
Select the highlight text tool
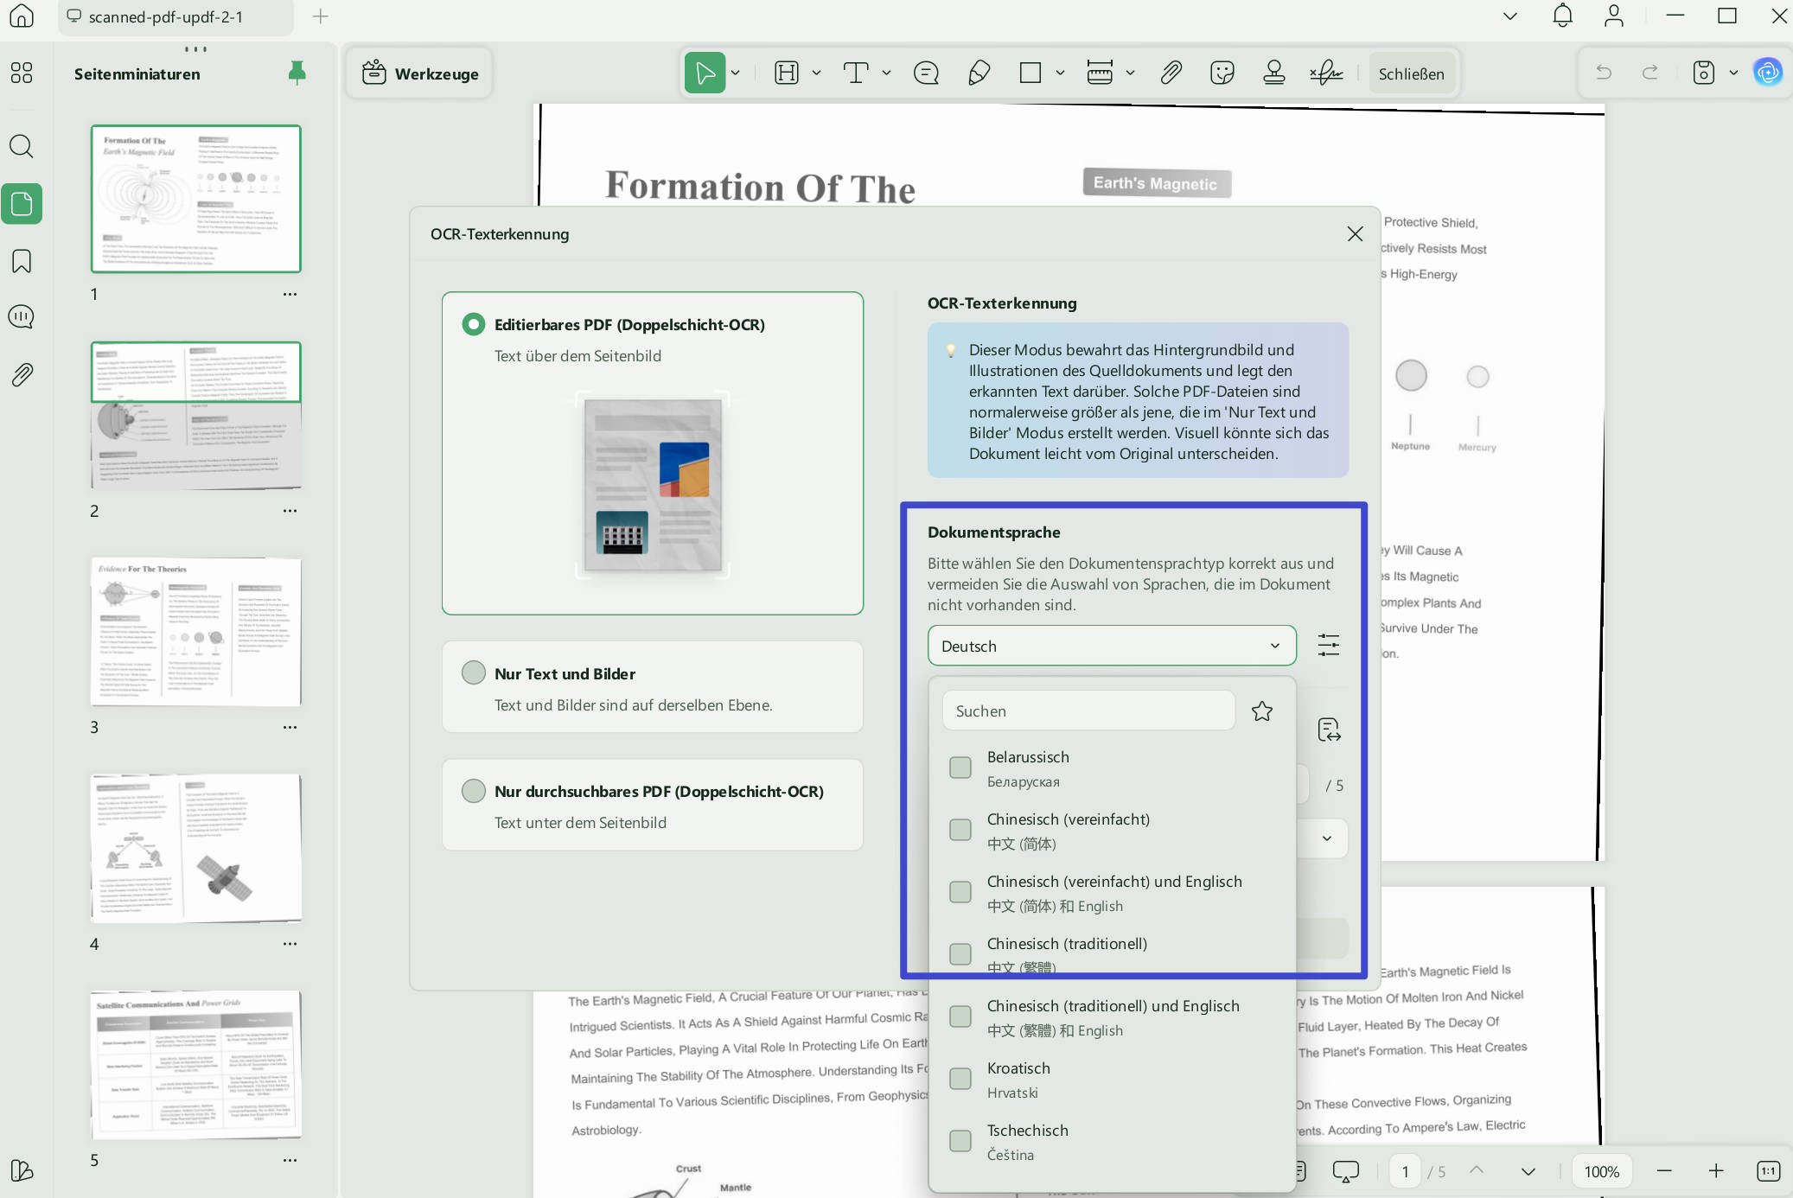tap(787, 73)
